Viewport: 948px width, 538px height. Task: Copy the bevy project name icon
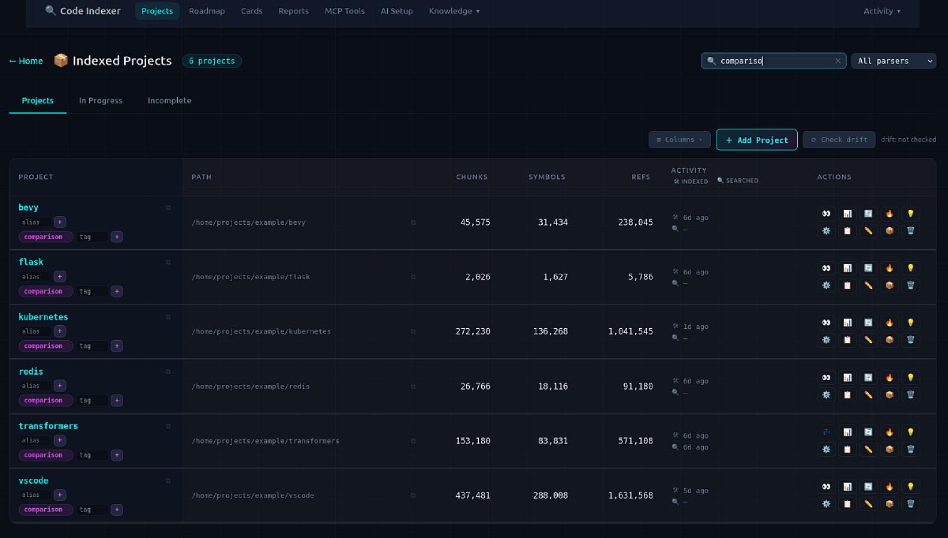[168, 207]
